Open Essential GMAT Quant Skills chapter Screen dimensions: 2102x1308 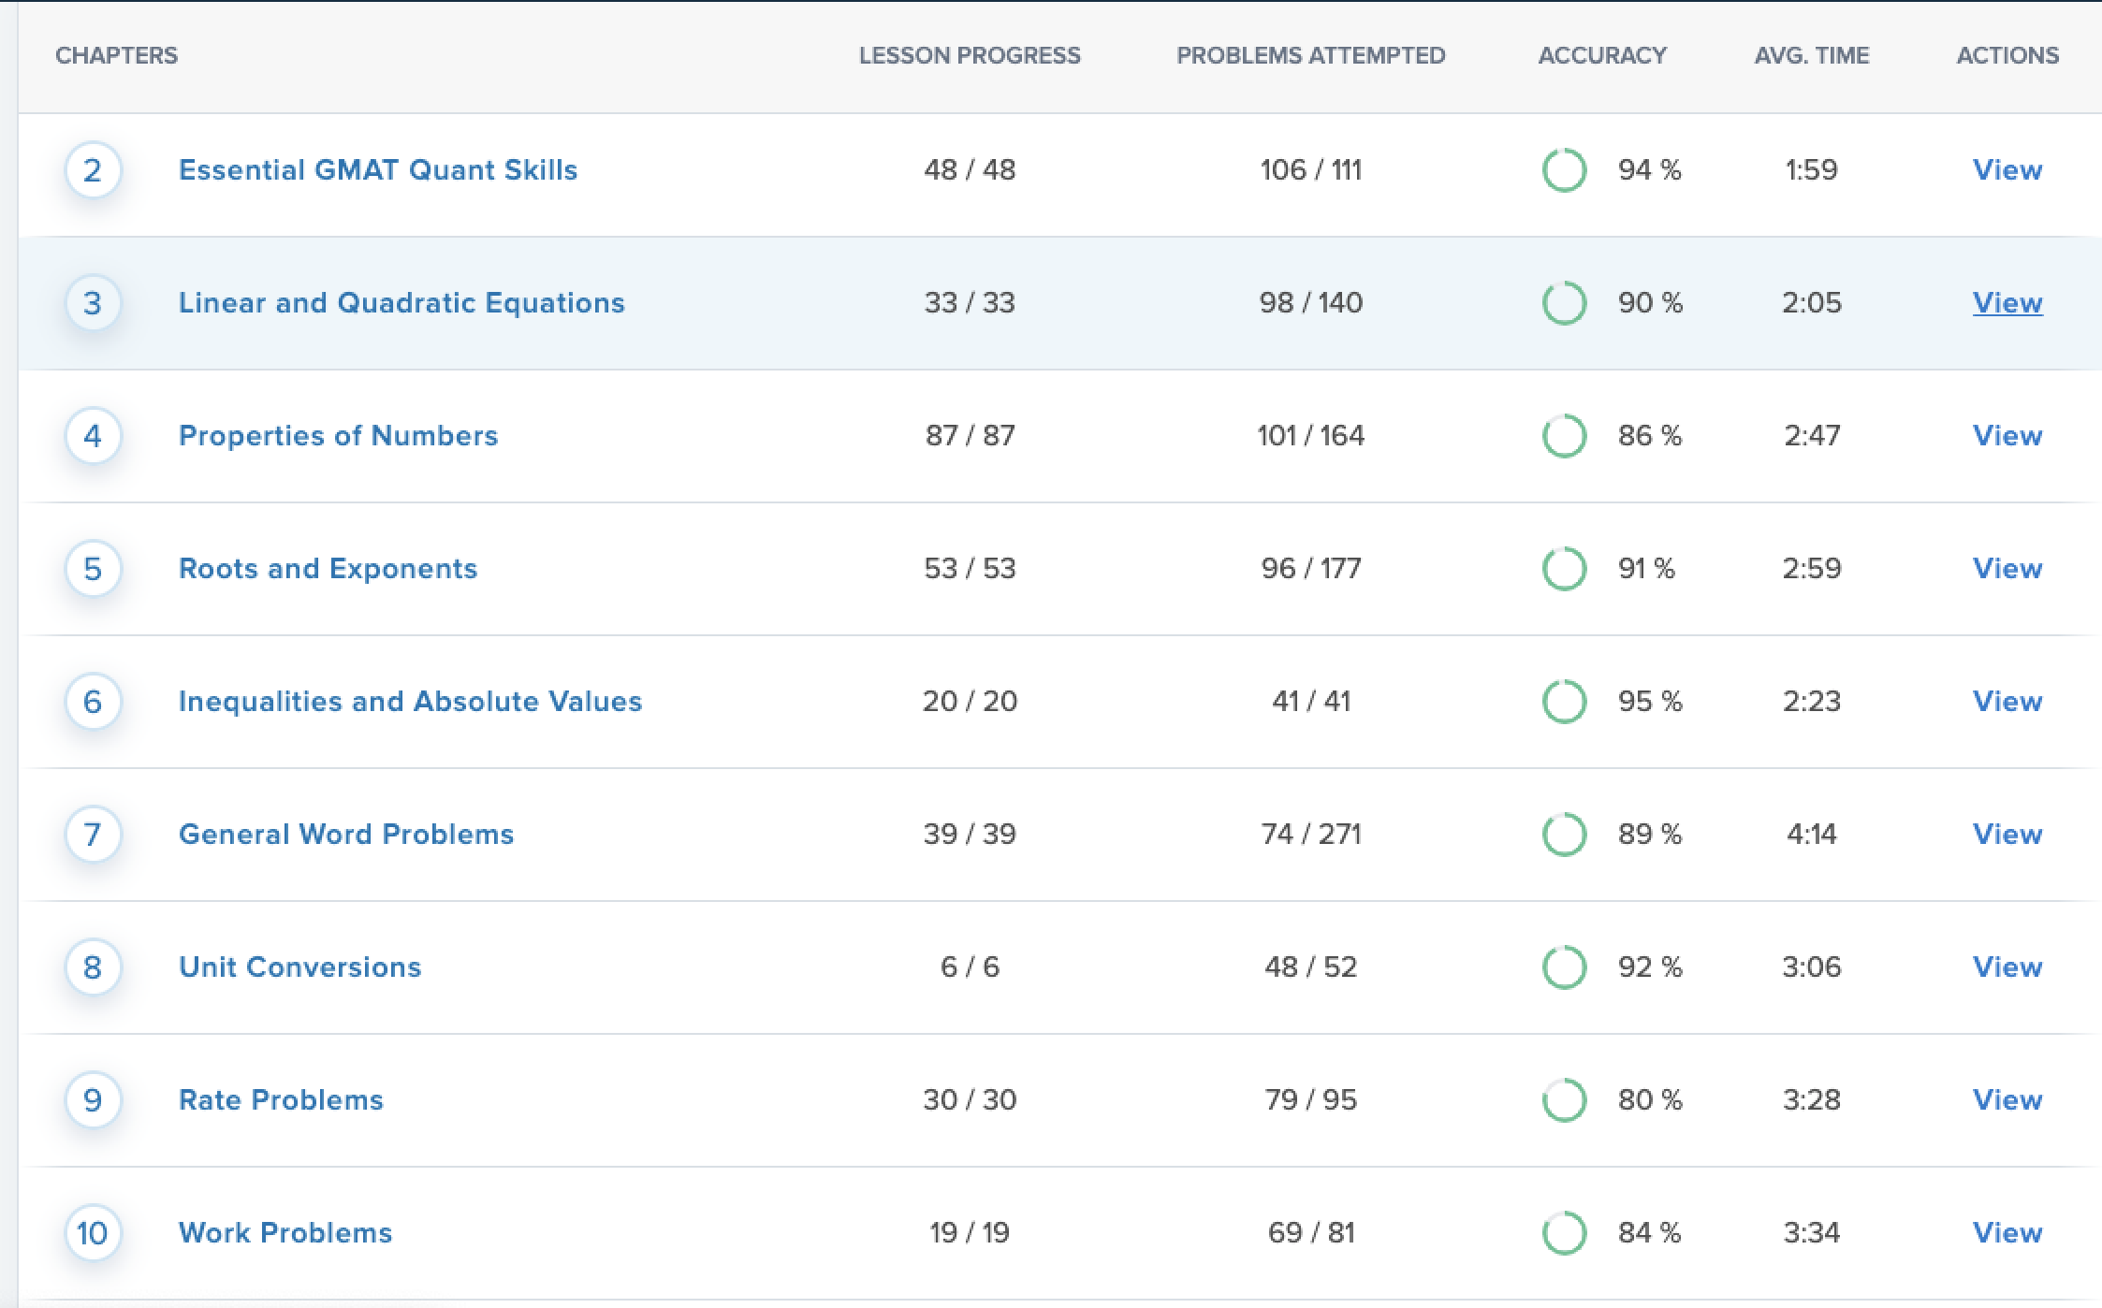[377, 170]
